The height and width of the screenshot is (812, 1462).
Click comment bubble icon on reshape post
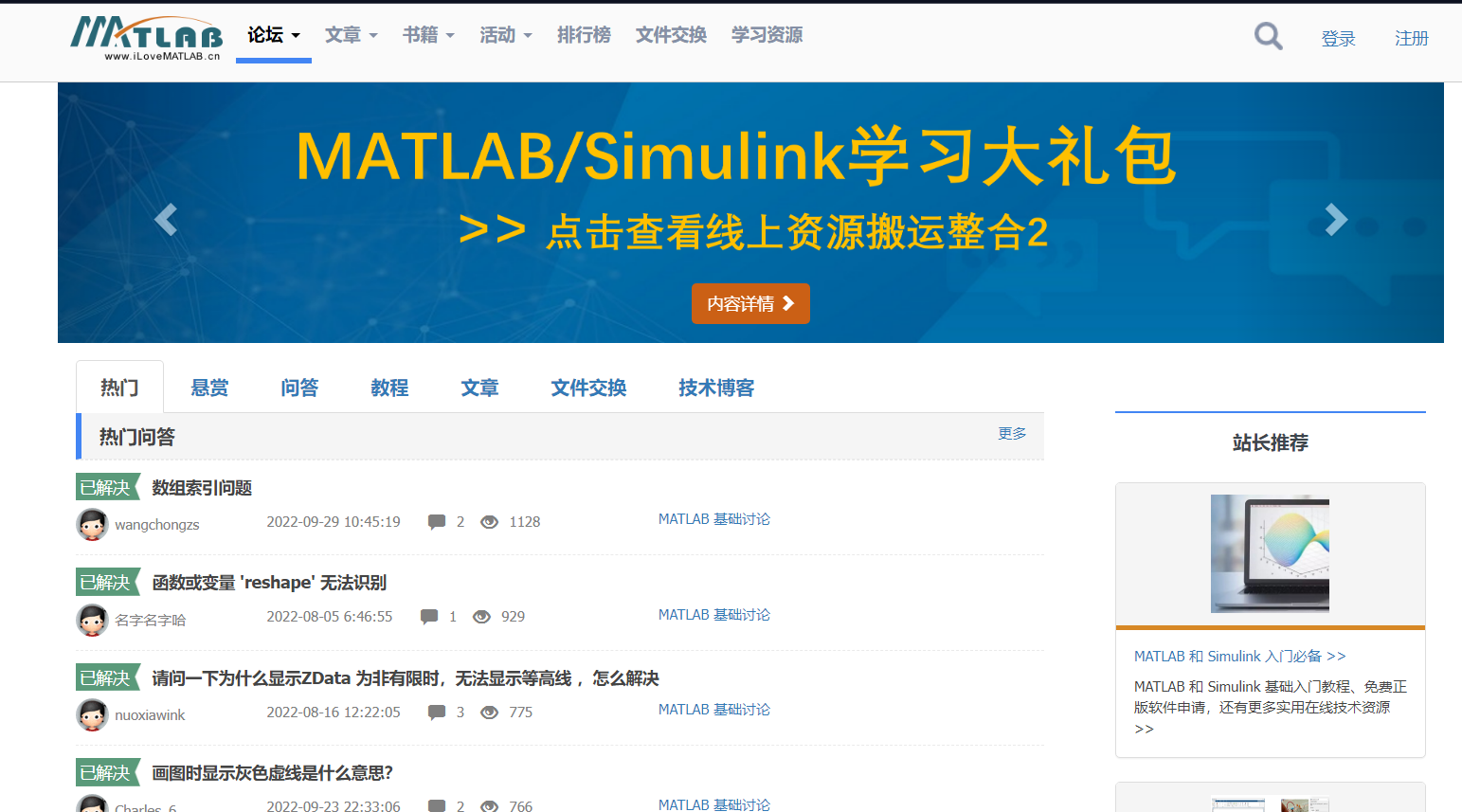click(429, 617)
